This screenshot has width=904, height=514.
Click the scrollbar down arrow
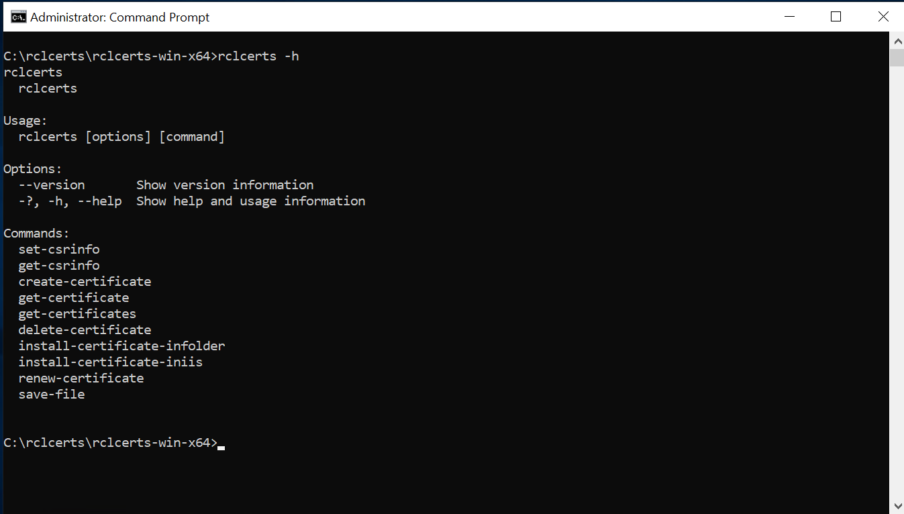point(897,505)
